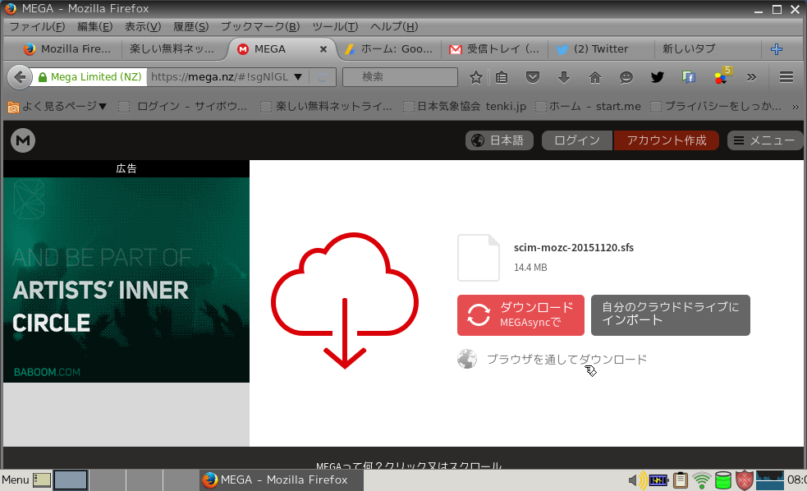Open the 編集(E) menu

click(94, 26)
